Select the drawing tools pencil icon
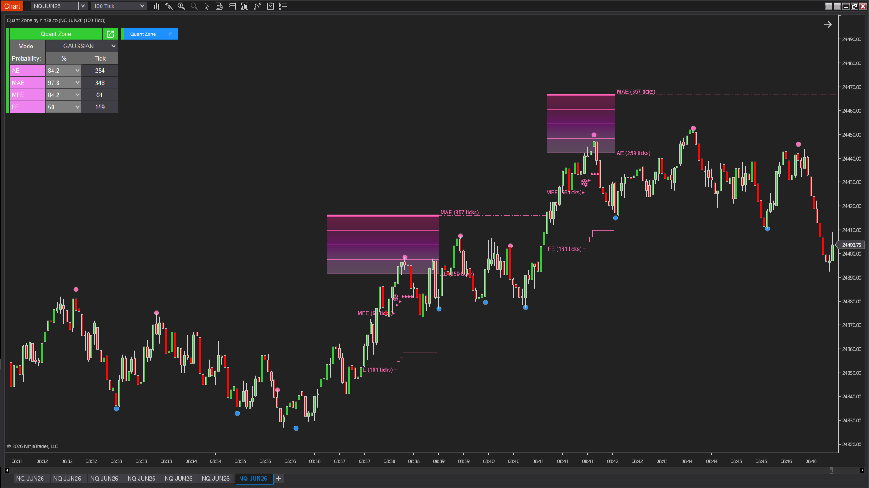869x488 pixels. click(x=169, y=6)
